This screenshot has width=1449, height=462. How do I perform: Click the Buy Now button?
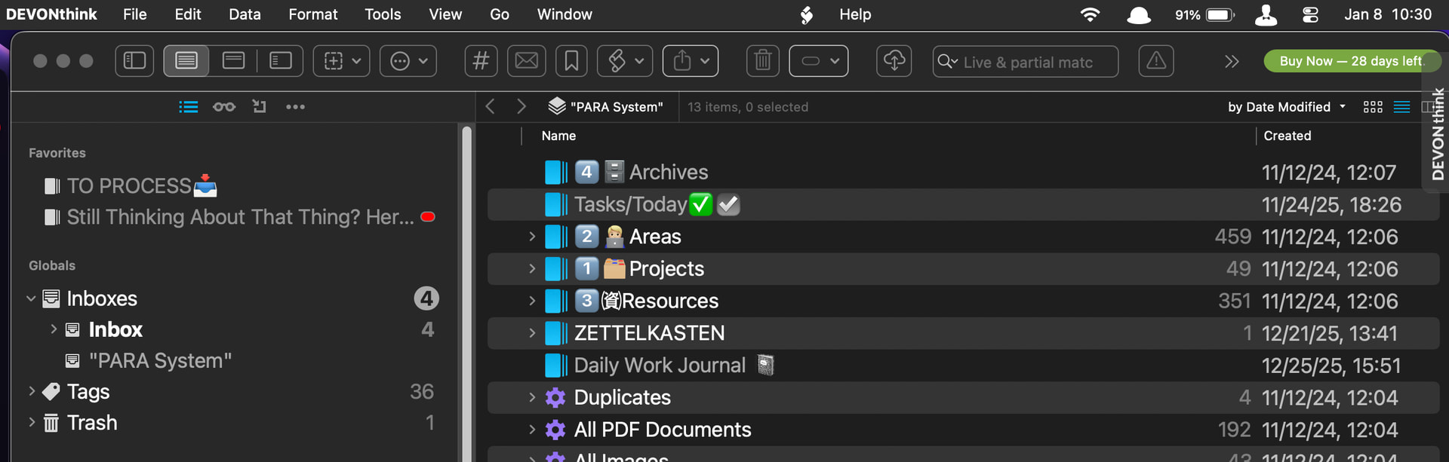click(x=1349, y=61)
